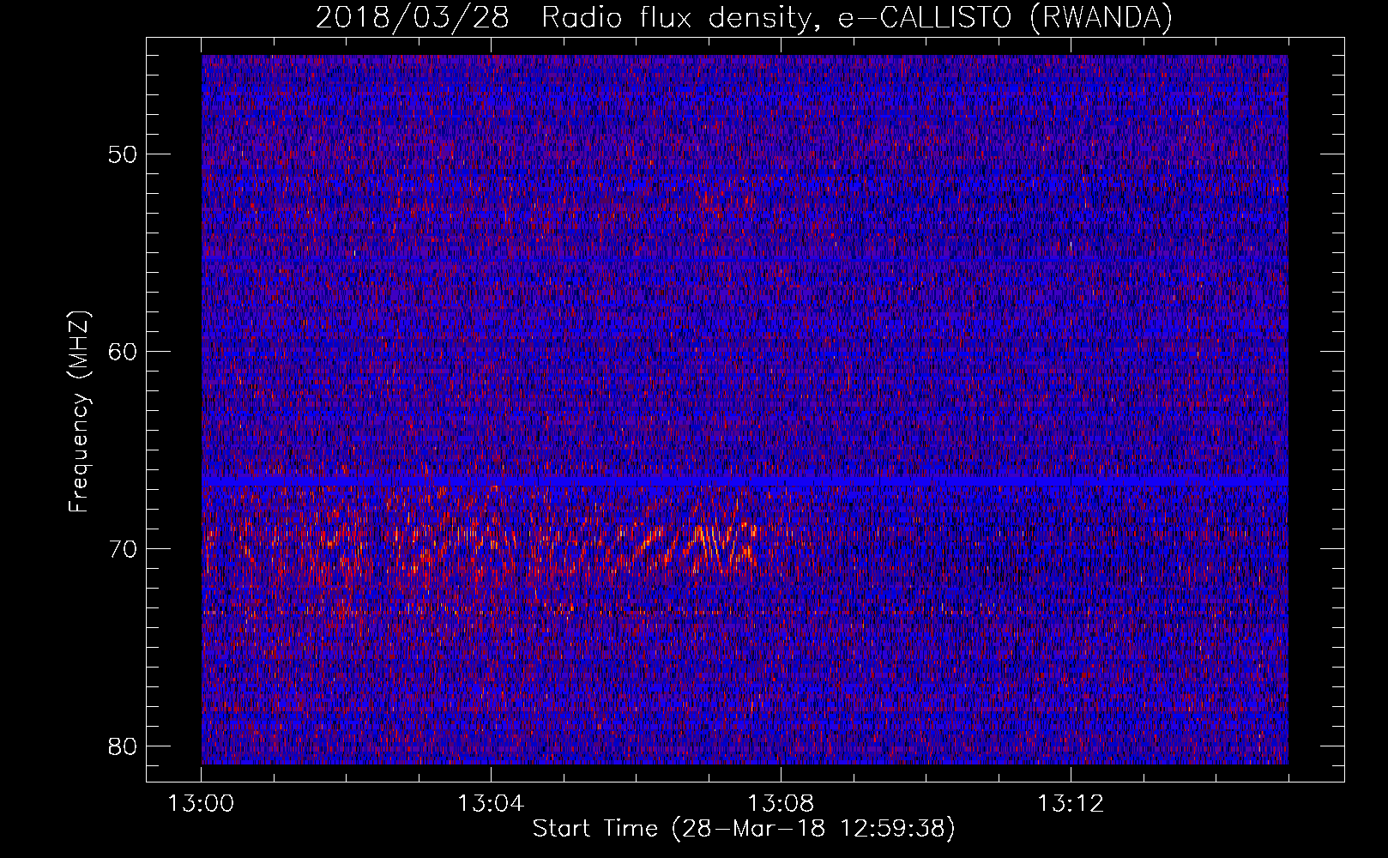Select the '80' frequency tick label
The image size is (1388, 858).
pyautogui.click(x=124, y=746)
